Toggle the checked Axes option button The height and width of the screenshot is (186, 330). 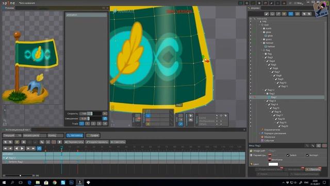point(180,124)
